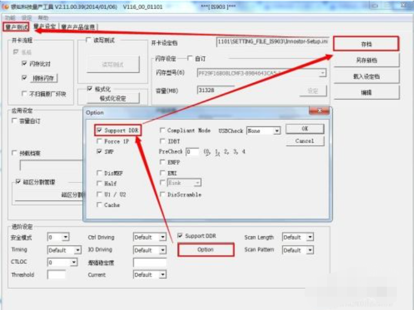Toggle the SWP checkbox
This screenshot has height=310, width=414.
[x=99, y=151]
